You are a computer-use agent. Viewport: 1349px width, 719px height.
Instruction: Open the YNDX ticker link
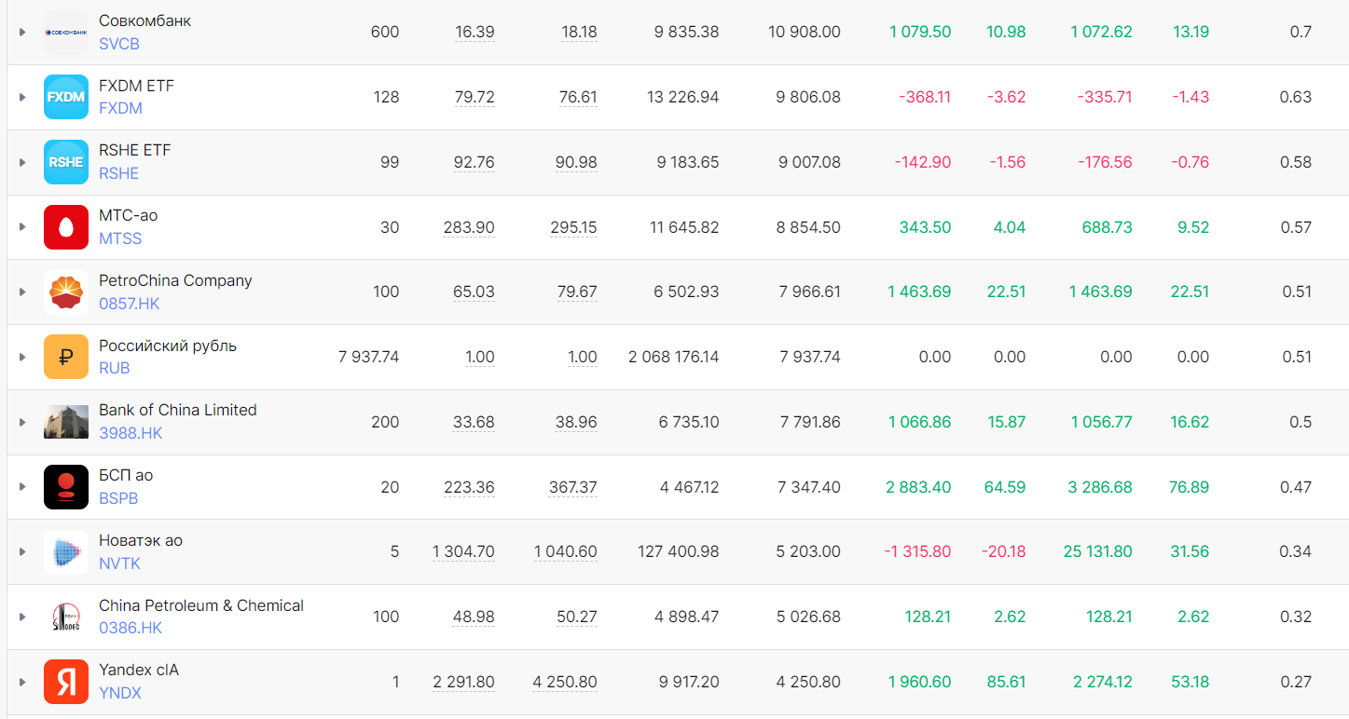[x=120, y=693]
